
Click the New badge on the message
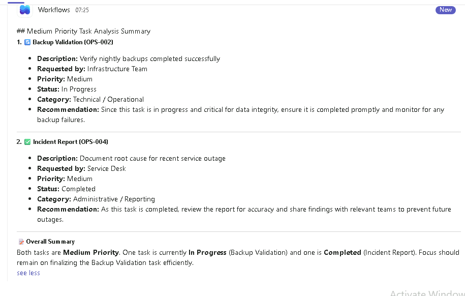445,10
